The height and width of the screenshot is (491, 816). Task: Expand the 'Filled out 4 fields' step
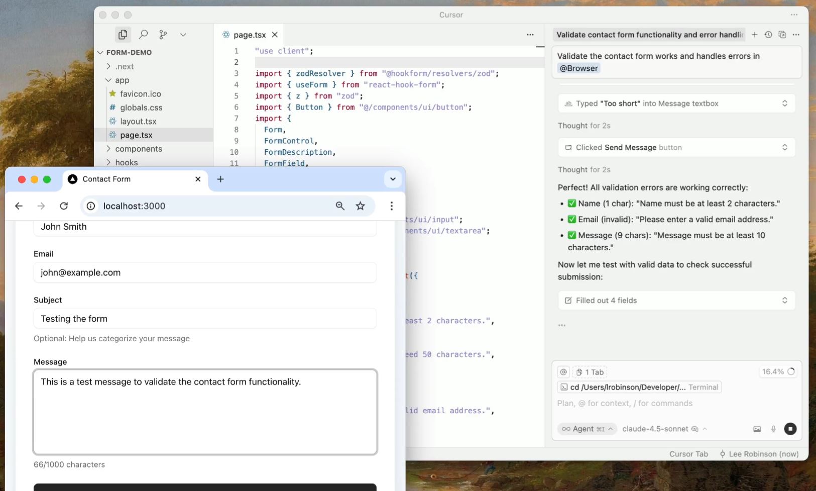[x=676, y=301]
